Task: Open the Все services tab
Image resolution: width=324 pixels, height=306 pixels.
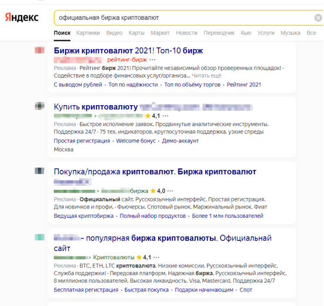Action: pos(311,33)
